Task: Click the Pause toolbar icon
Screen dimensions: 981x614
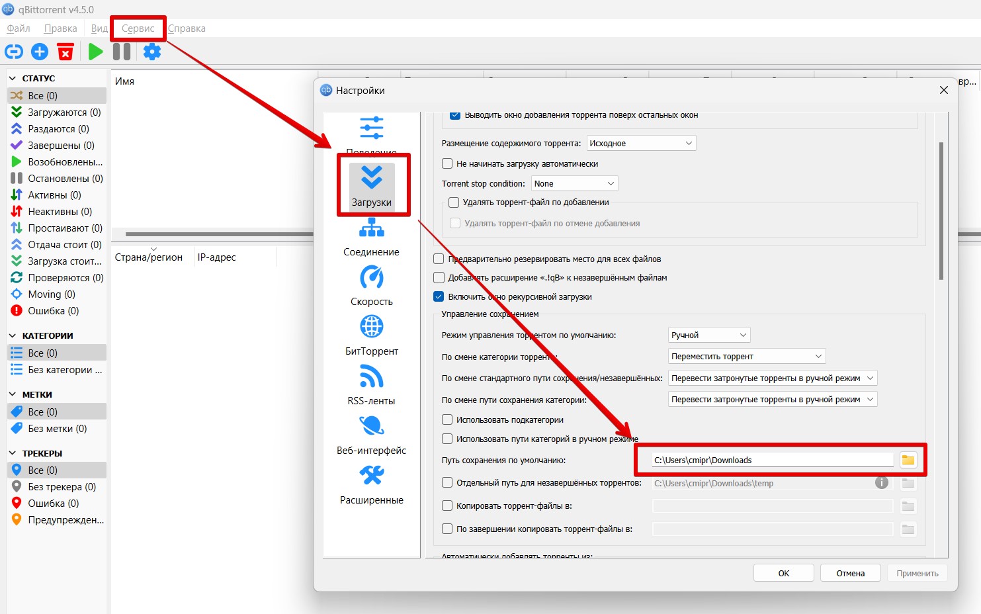Action: pyautogui.click(x=122, y=52)
